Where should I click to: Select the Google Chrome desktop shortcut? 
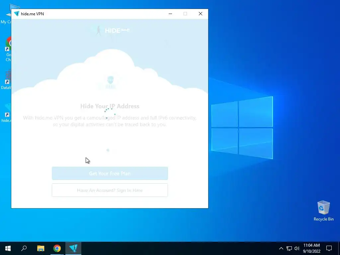point(9,49)
